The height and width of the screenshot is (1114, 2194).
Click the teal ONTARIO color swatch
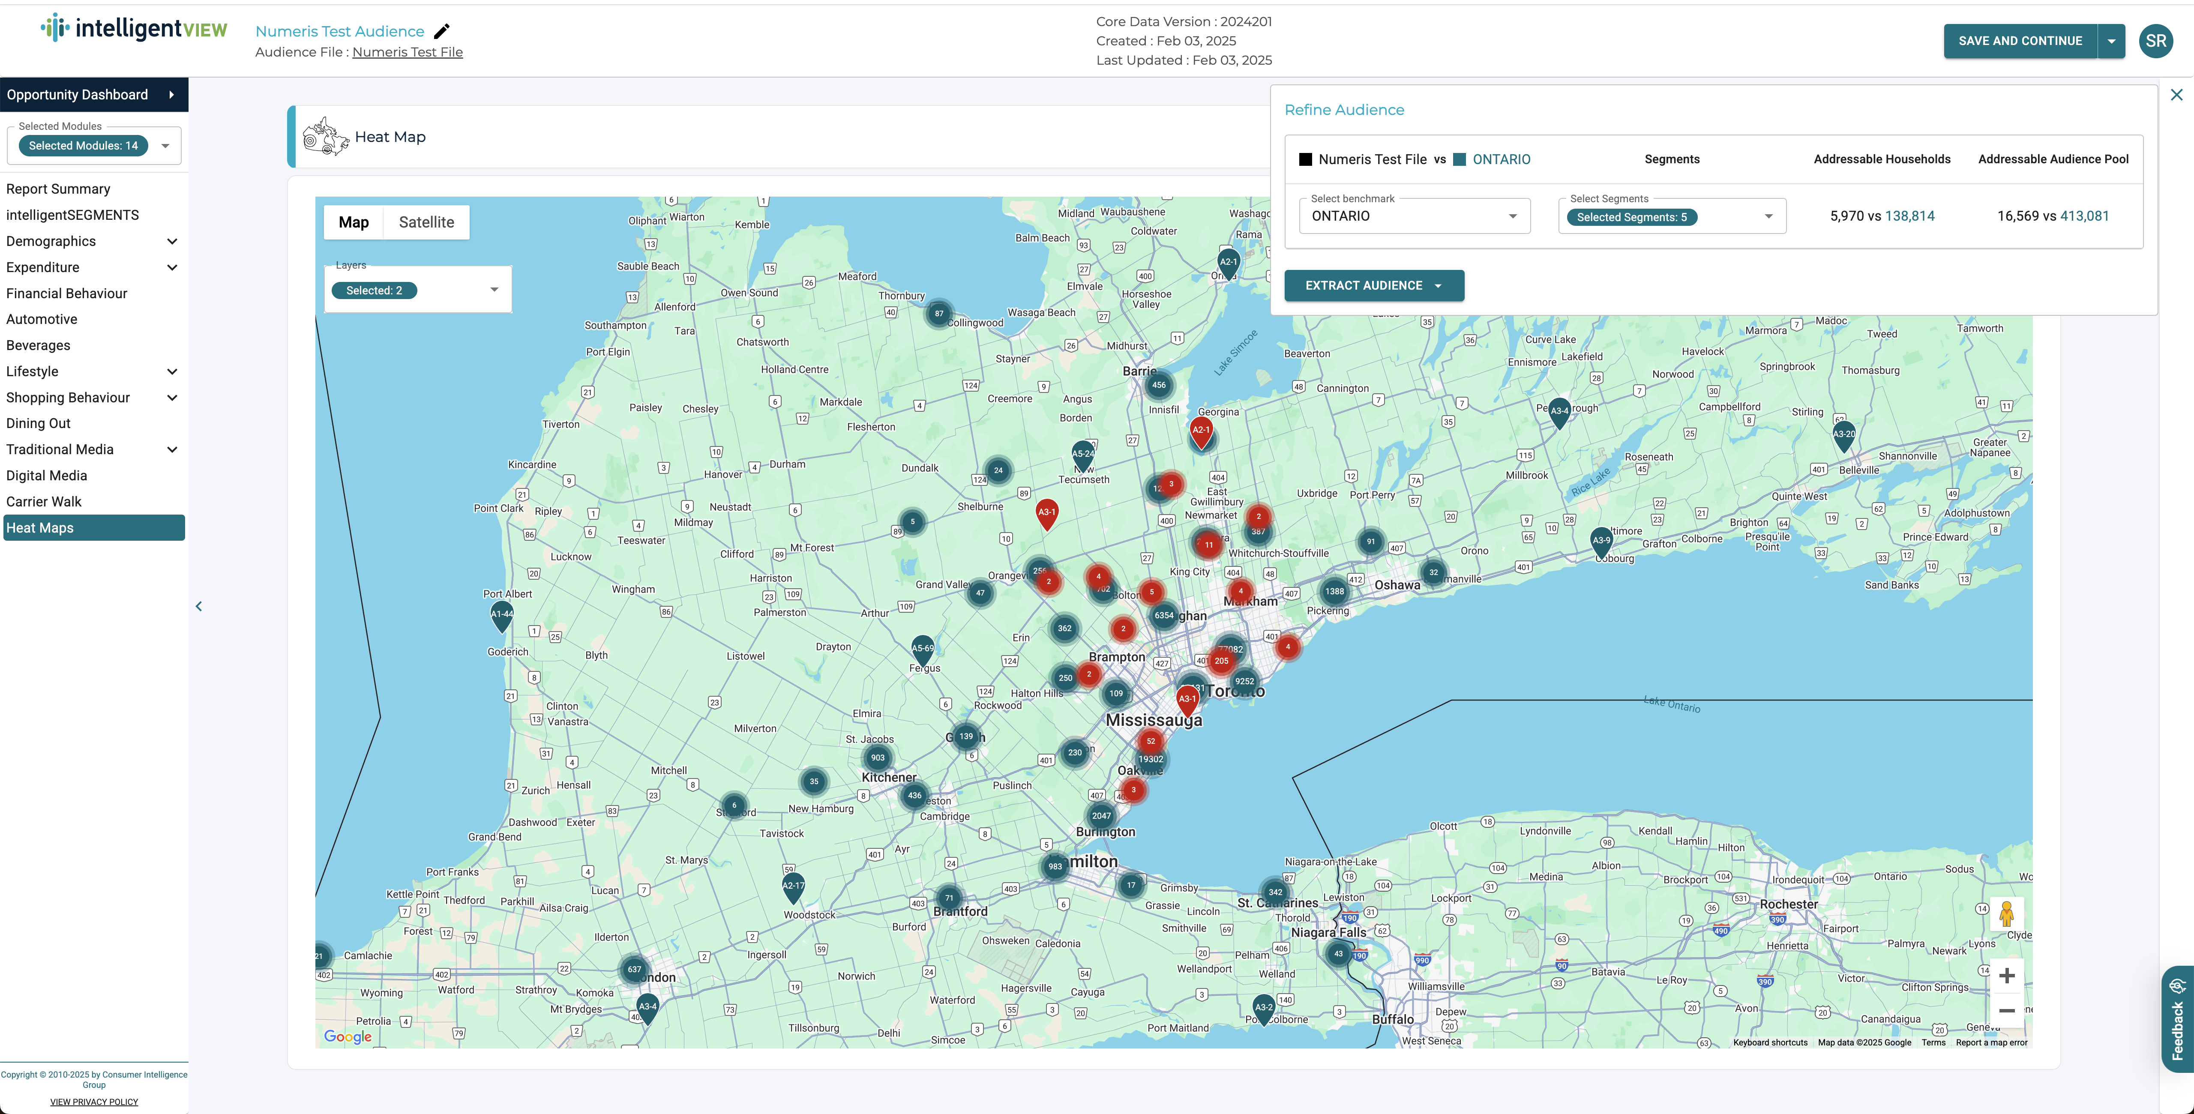point(1460,159)
